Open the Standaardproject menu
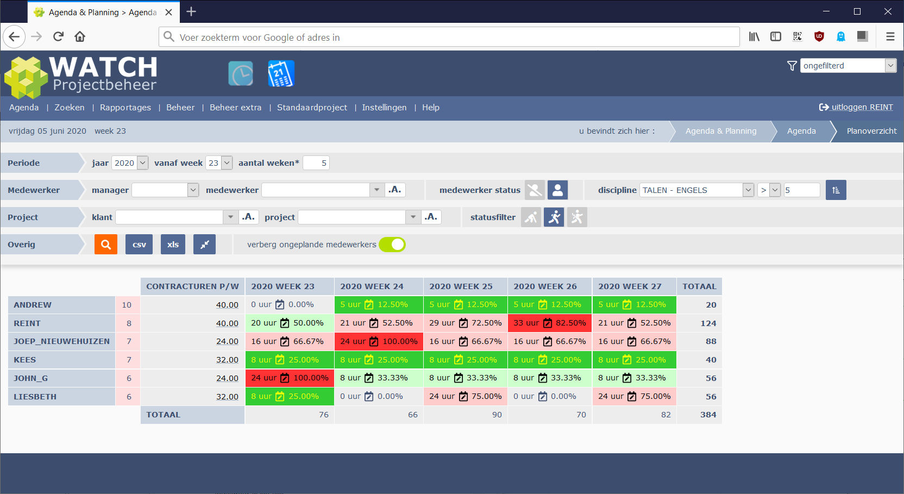Screen dimensions: 904x494 pos(312,108)
